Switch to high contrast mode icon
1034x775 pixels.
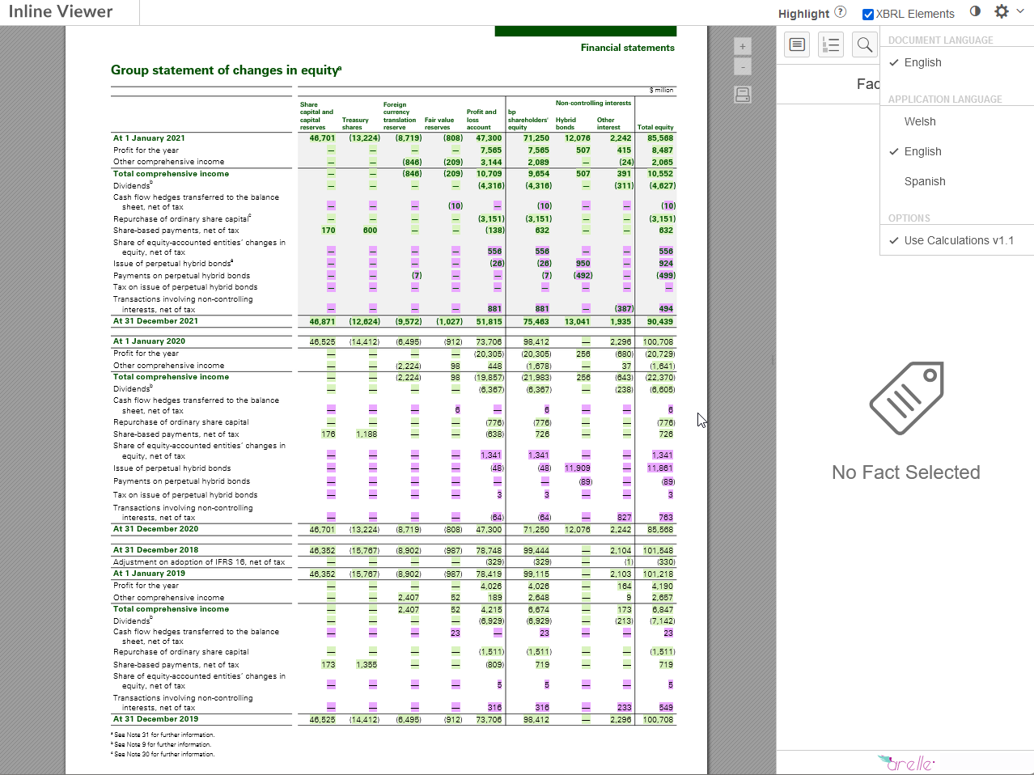point(975,11)
